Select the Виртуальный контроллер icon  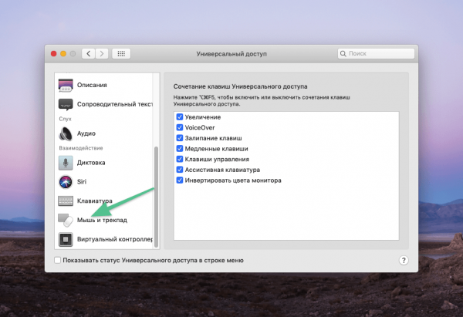(x=66, y=239)
